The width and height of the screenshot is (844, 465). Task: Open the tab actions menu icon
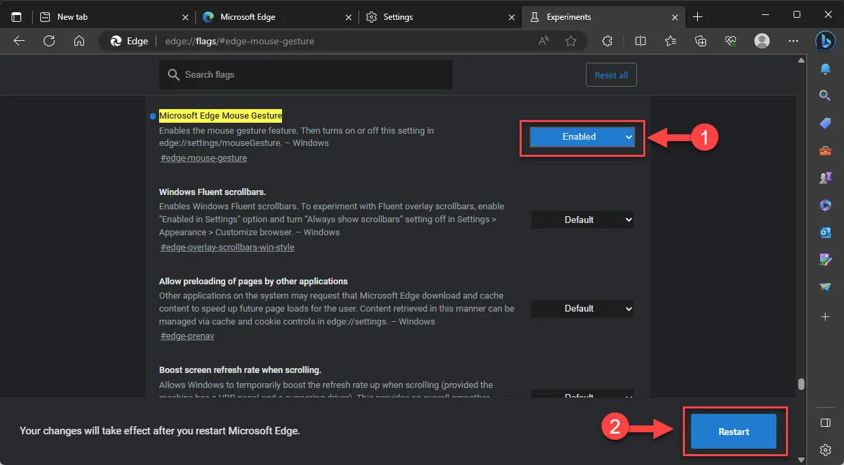[x=16, y=16]
